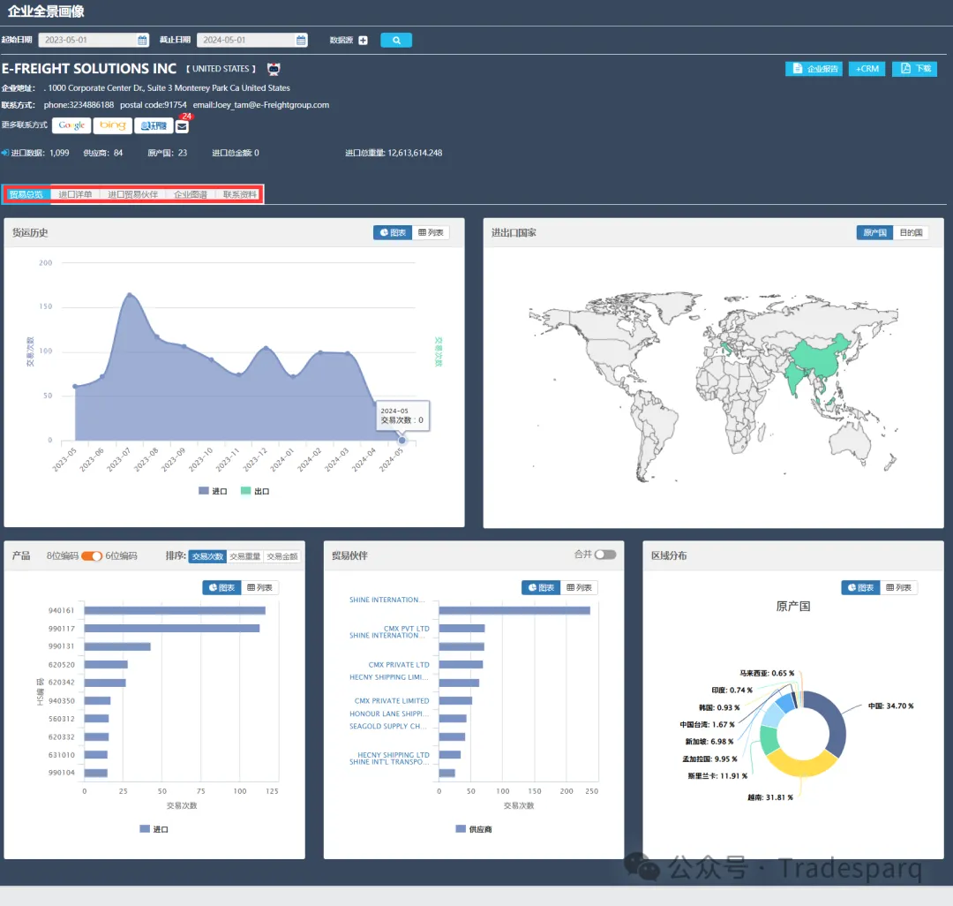Click the 企业报告 company report button
This screenshot has width=953, height=906.
814,69
